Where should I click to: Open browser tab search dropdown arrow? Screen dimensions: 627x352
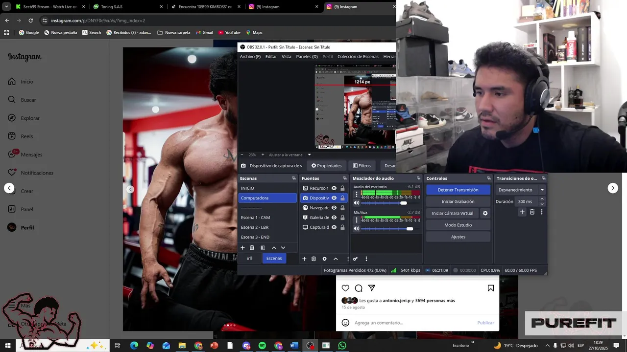click(7, 7)
